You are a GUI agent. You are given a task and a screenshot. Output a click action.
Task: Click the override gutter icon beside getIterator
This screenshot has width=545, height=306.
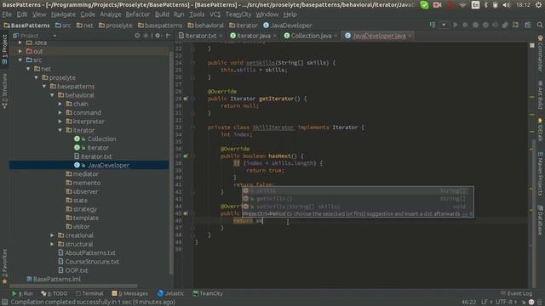point(186,99)
